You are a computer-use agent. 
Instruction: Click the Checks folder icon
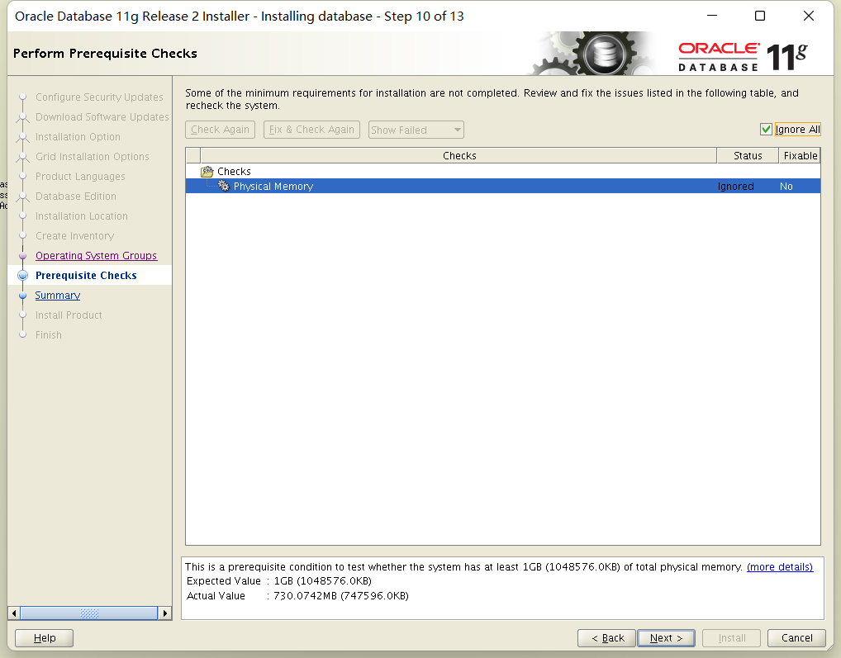[207, 172]
